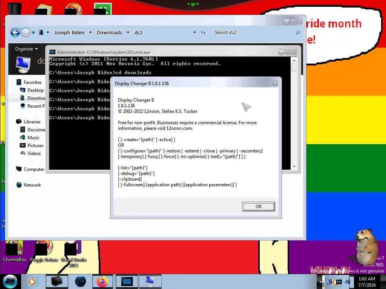Close the Display Changer II dialog
The height and width of the screenshot is (289, 386).
275,83
